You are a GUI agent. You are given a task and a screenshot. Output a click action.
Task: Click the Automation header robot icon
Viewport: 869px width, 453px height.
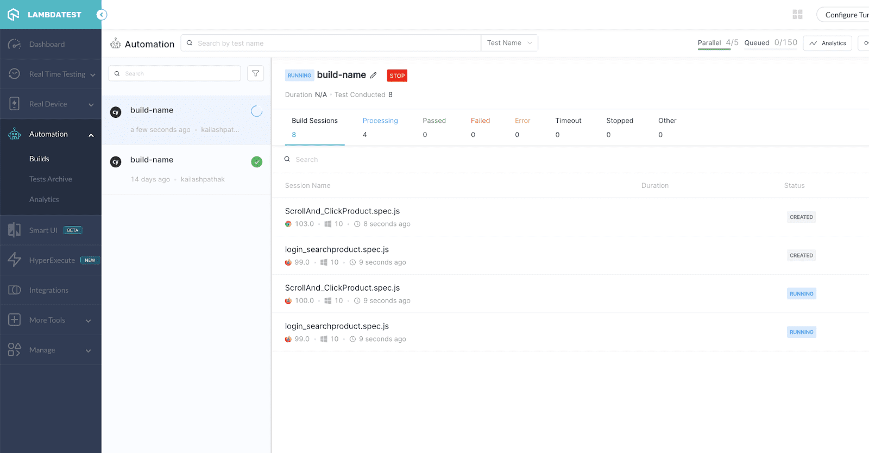(x=116, y=43)
